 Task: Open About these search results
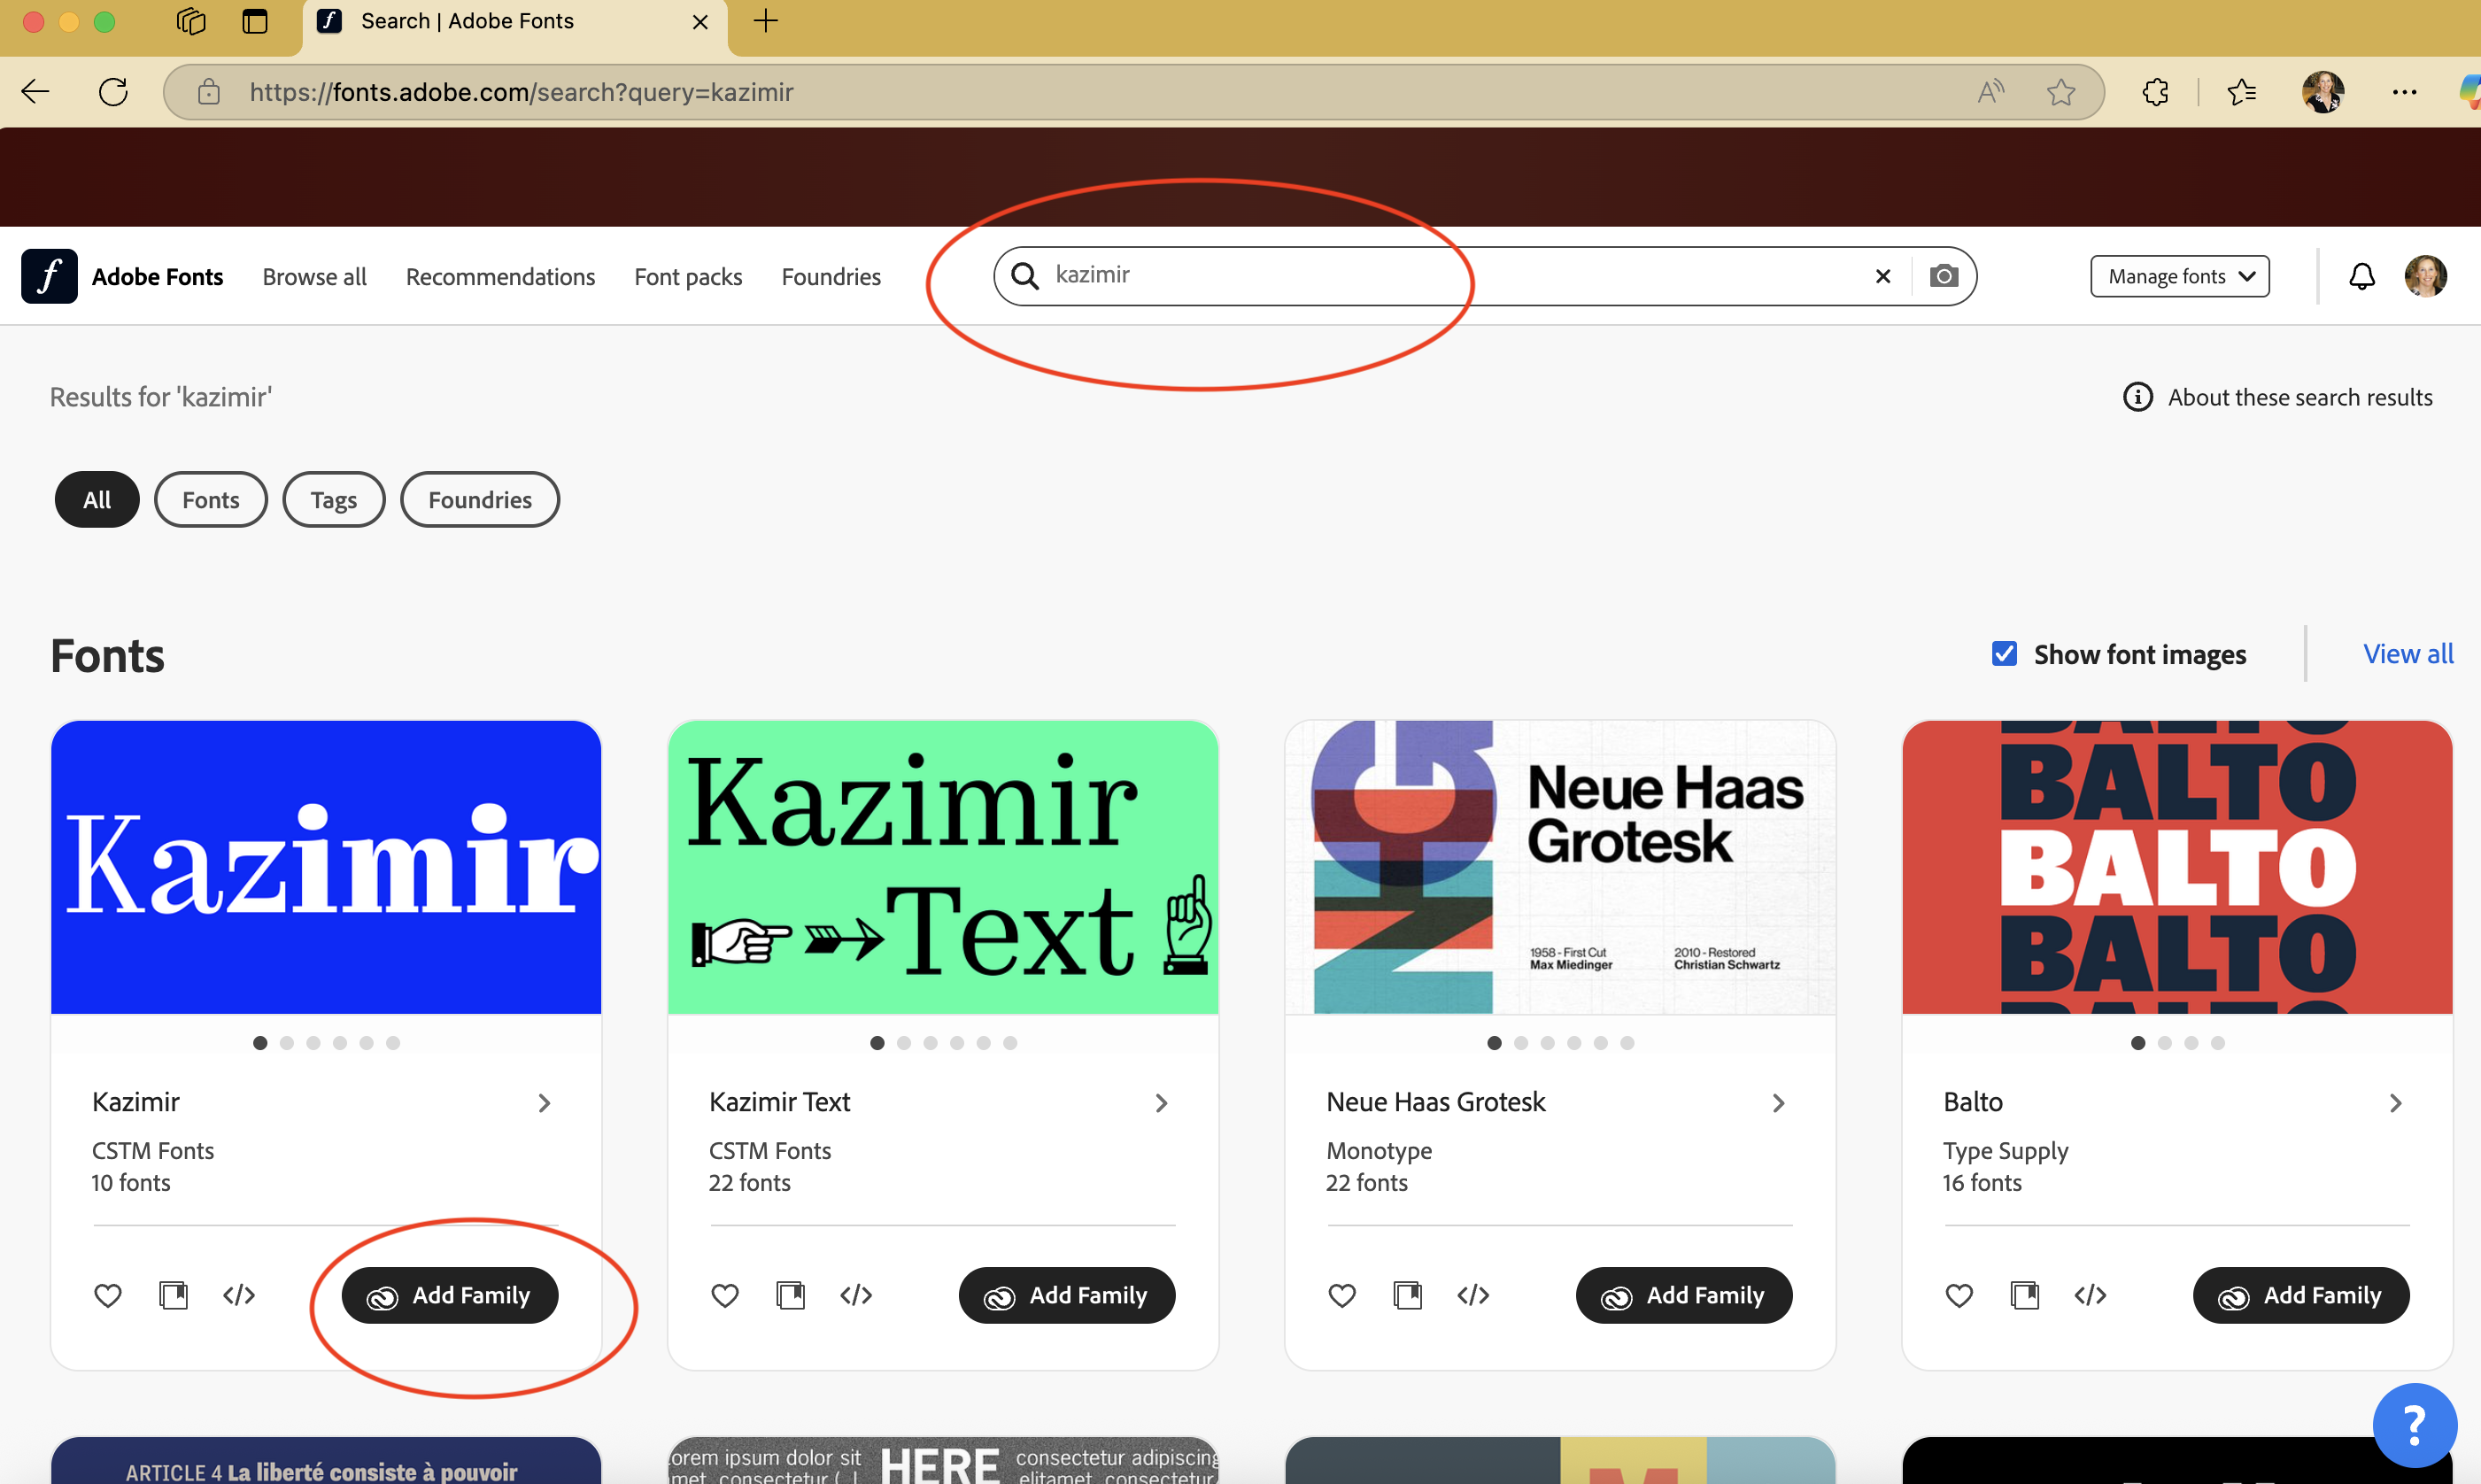click(x=2300, y=397)
